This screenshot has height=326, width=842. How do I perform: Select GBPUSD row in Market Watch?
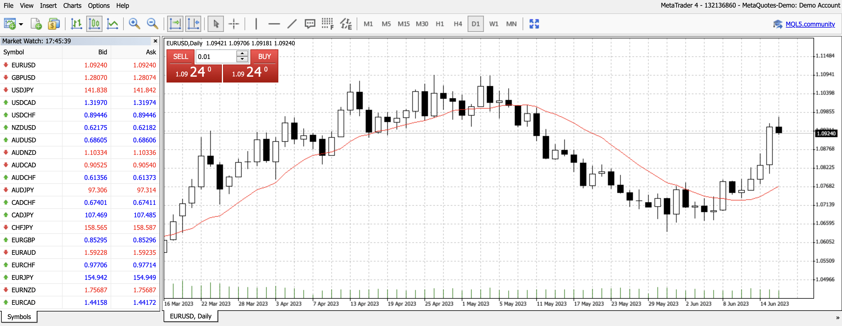tap(80, 78)
